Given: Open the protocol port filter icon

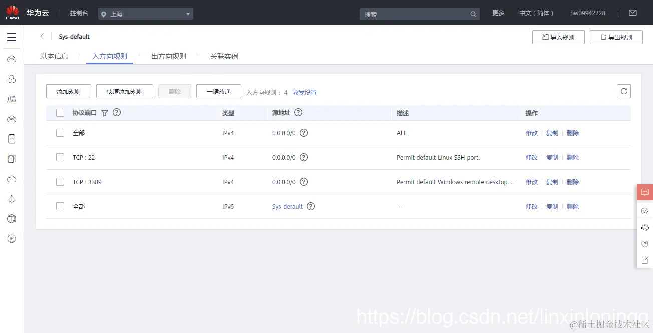Looking at the screenshot, I should [105, 113].
